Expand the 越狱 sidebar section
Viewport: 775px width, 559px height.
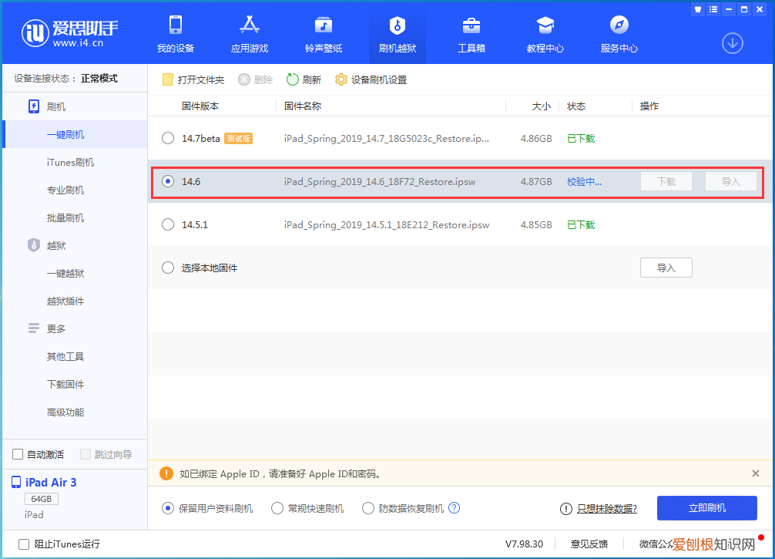pos(56,245)
